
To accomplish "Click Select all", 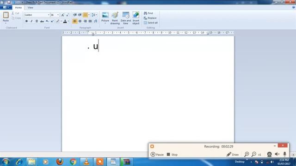I will (151, 23).
